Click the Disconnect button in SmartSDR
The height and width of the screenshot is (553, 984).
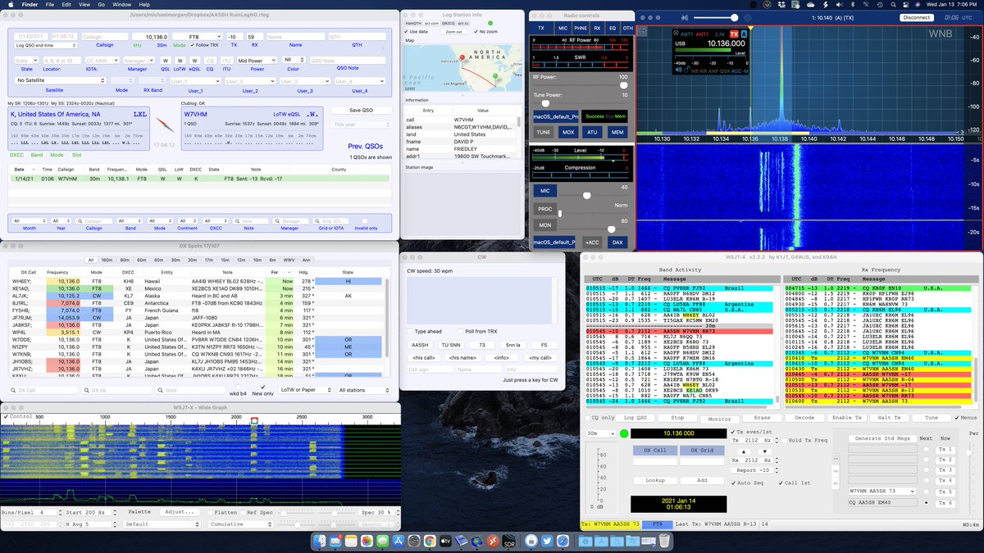click(x=915, y=17)
